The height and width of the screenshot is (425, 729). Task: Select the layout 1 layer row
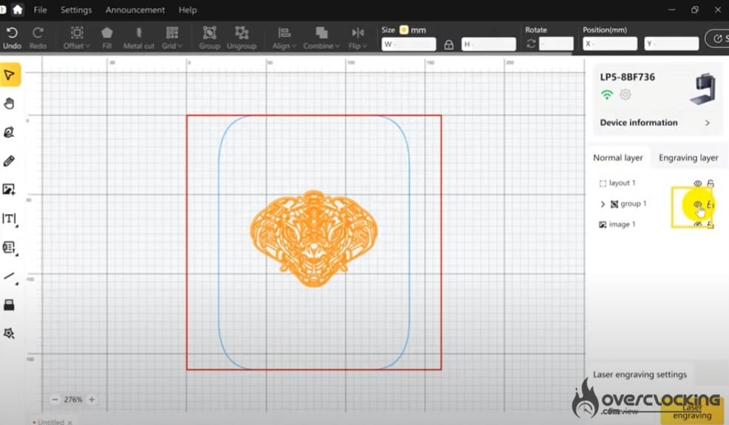point(656,183)
